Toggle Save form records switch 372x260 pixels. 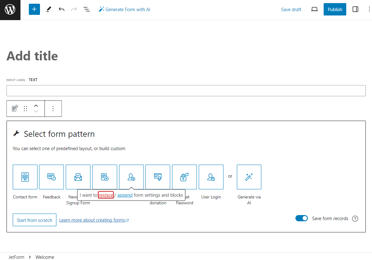click(x=301, y=219)
